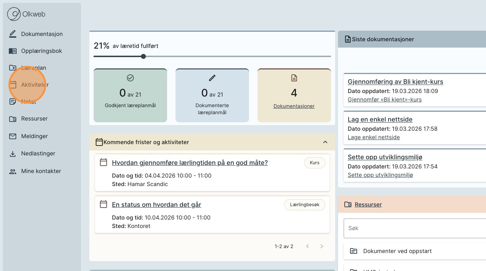Open the Dokumentasjoner link in the stats card
The image size is (486, 271).
click(x=294, y=106)
